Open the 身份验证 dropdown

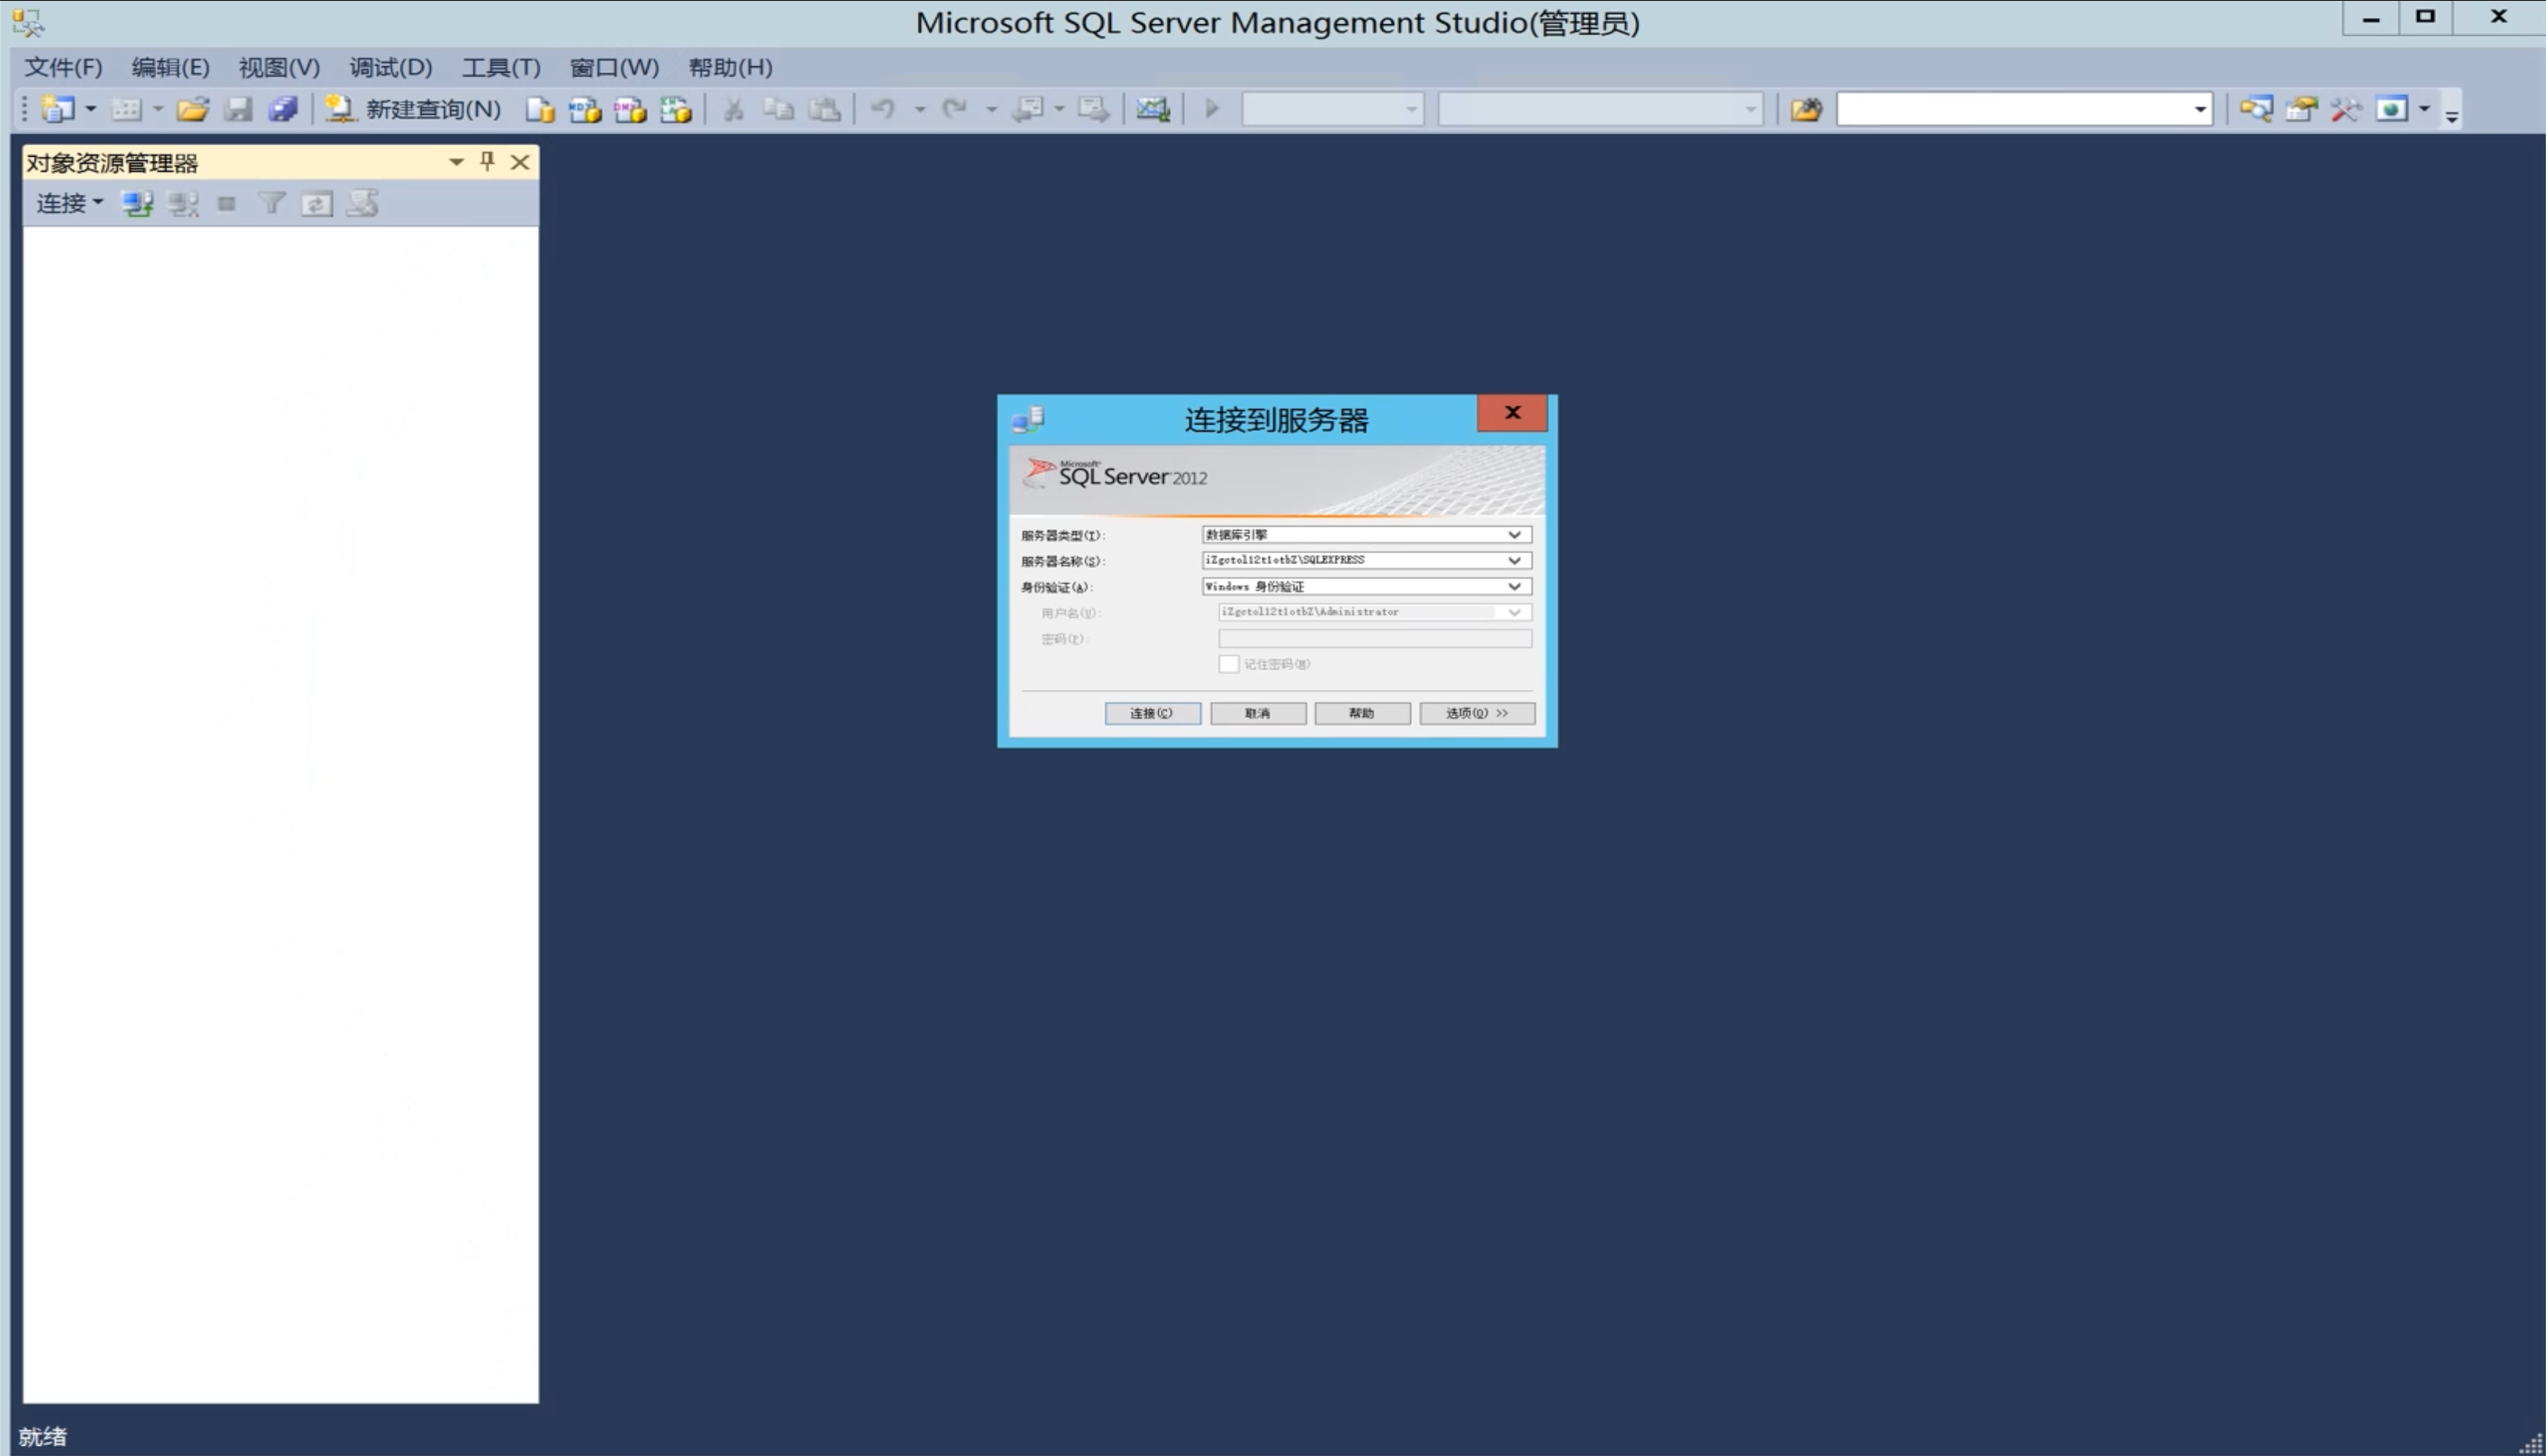tap(1514, 586)
